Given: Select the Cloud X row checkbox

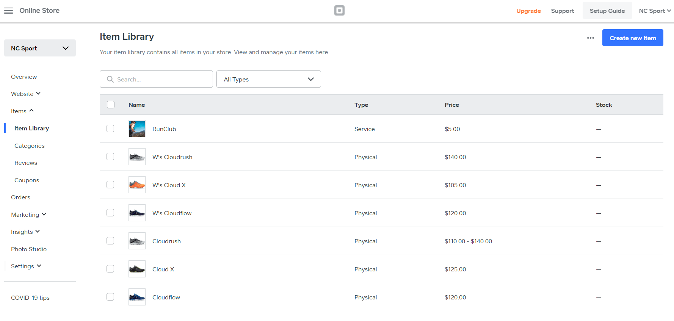Looking at the screenshot, I should [110, 269].
